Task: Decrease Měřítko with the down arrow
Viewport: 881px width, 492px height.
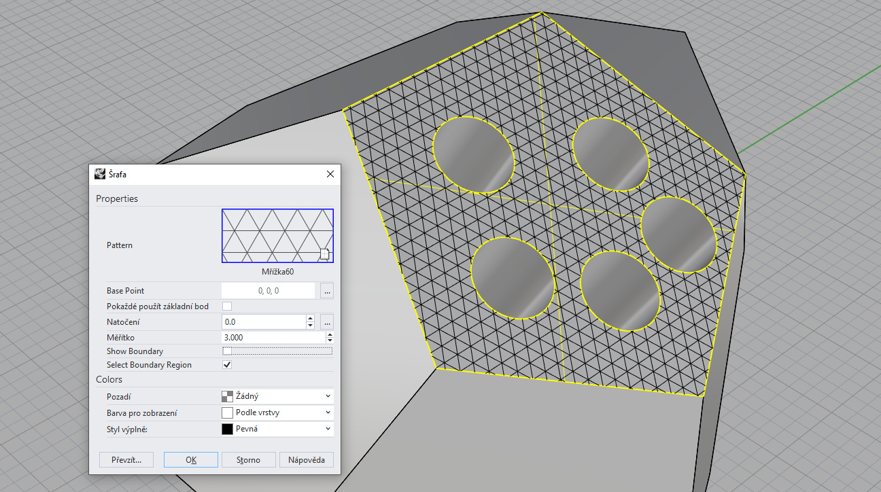Action: pos(330,340)
